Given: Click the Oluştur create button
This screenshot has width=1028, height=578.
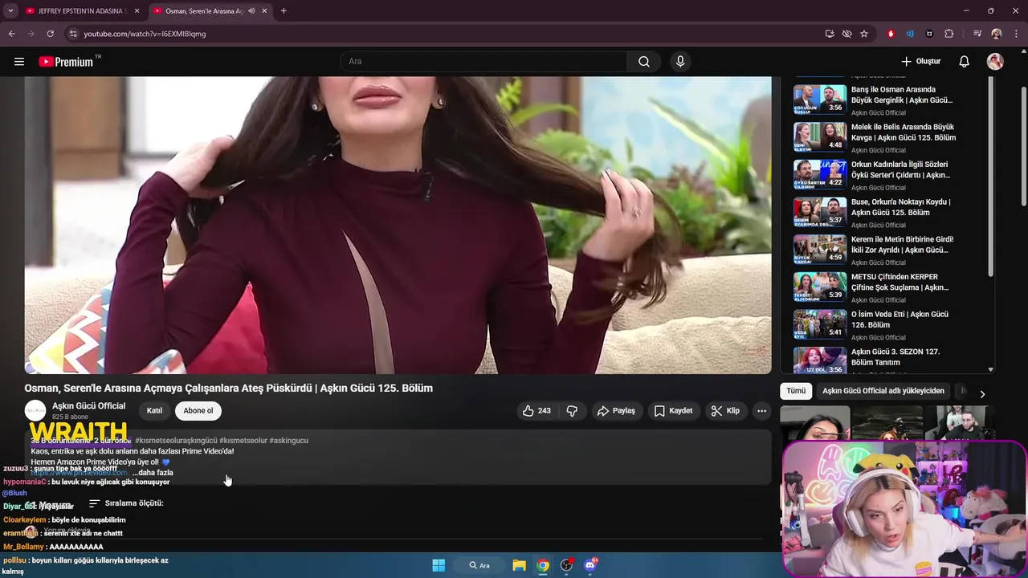Looking at the screenshot, I should 920,62.
